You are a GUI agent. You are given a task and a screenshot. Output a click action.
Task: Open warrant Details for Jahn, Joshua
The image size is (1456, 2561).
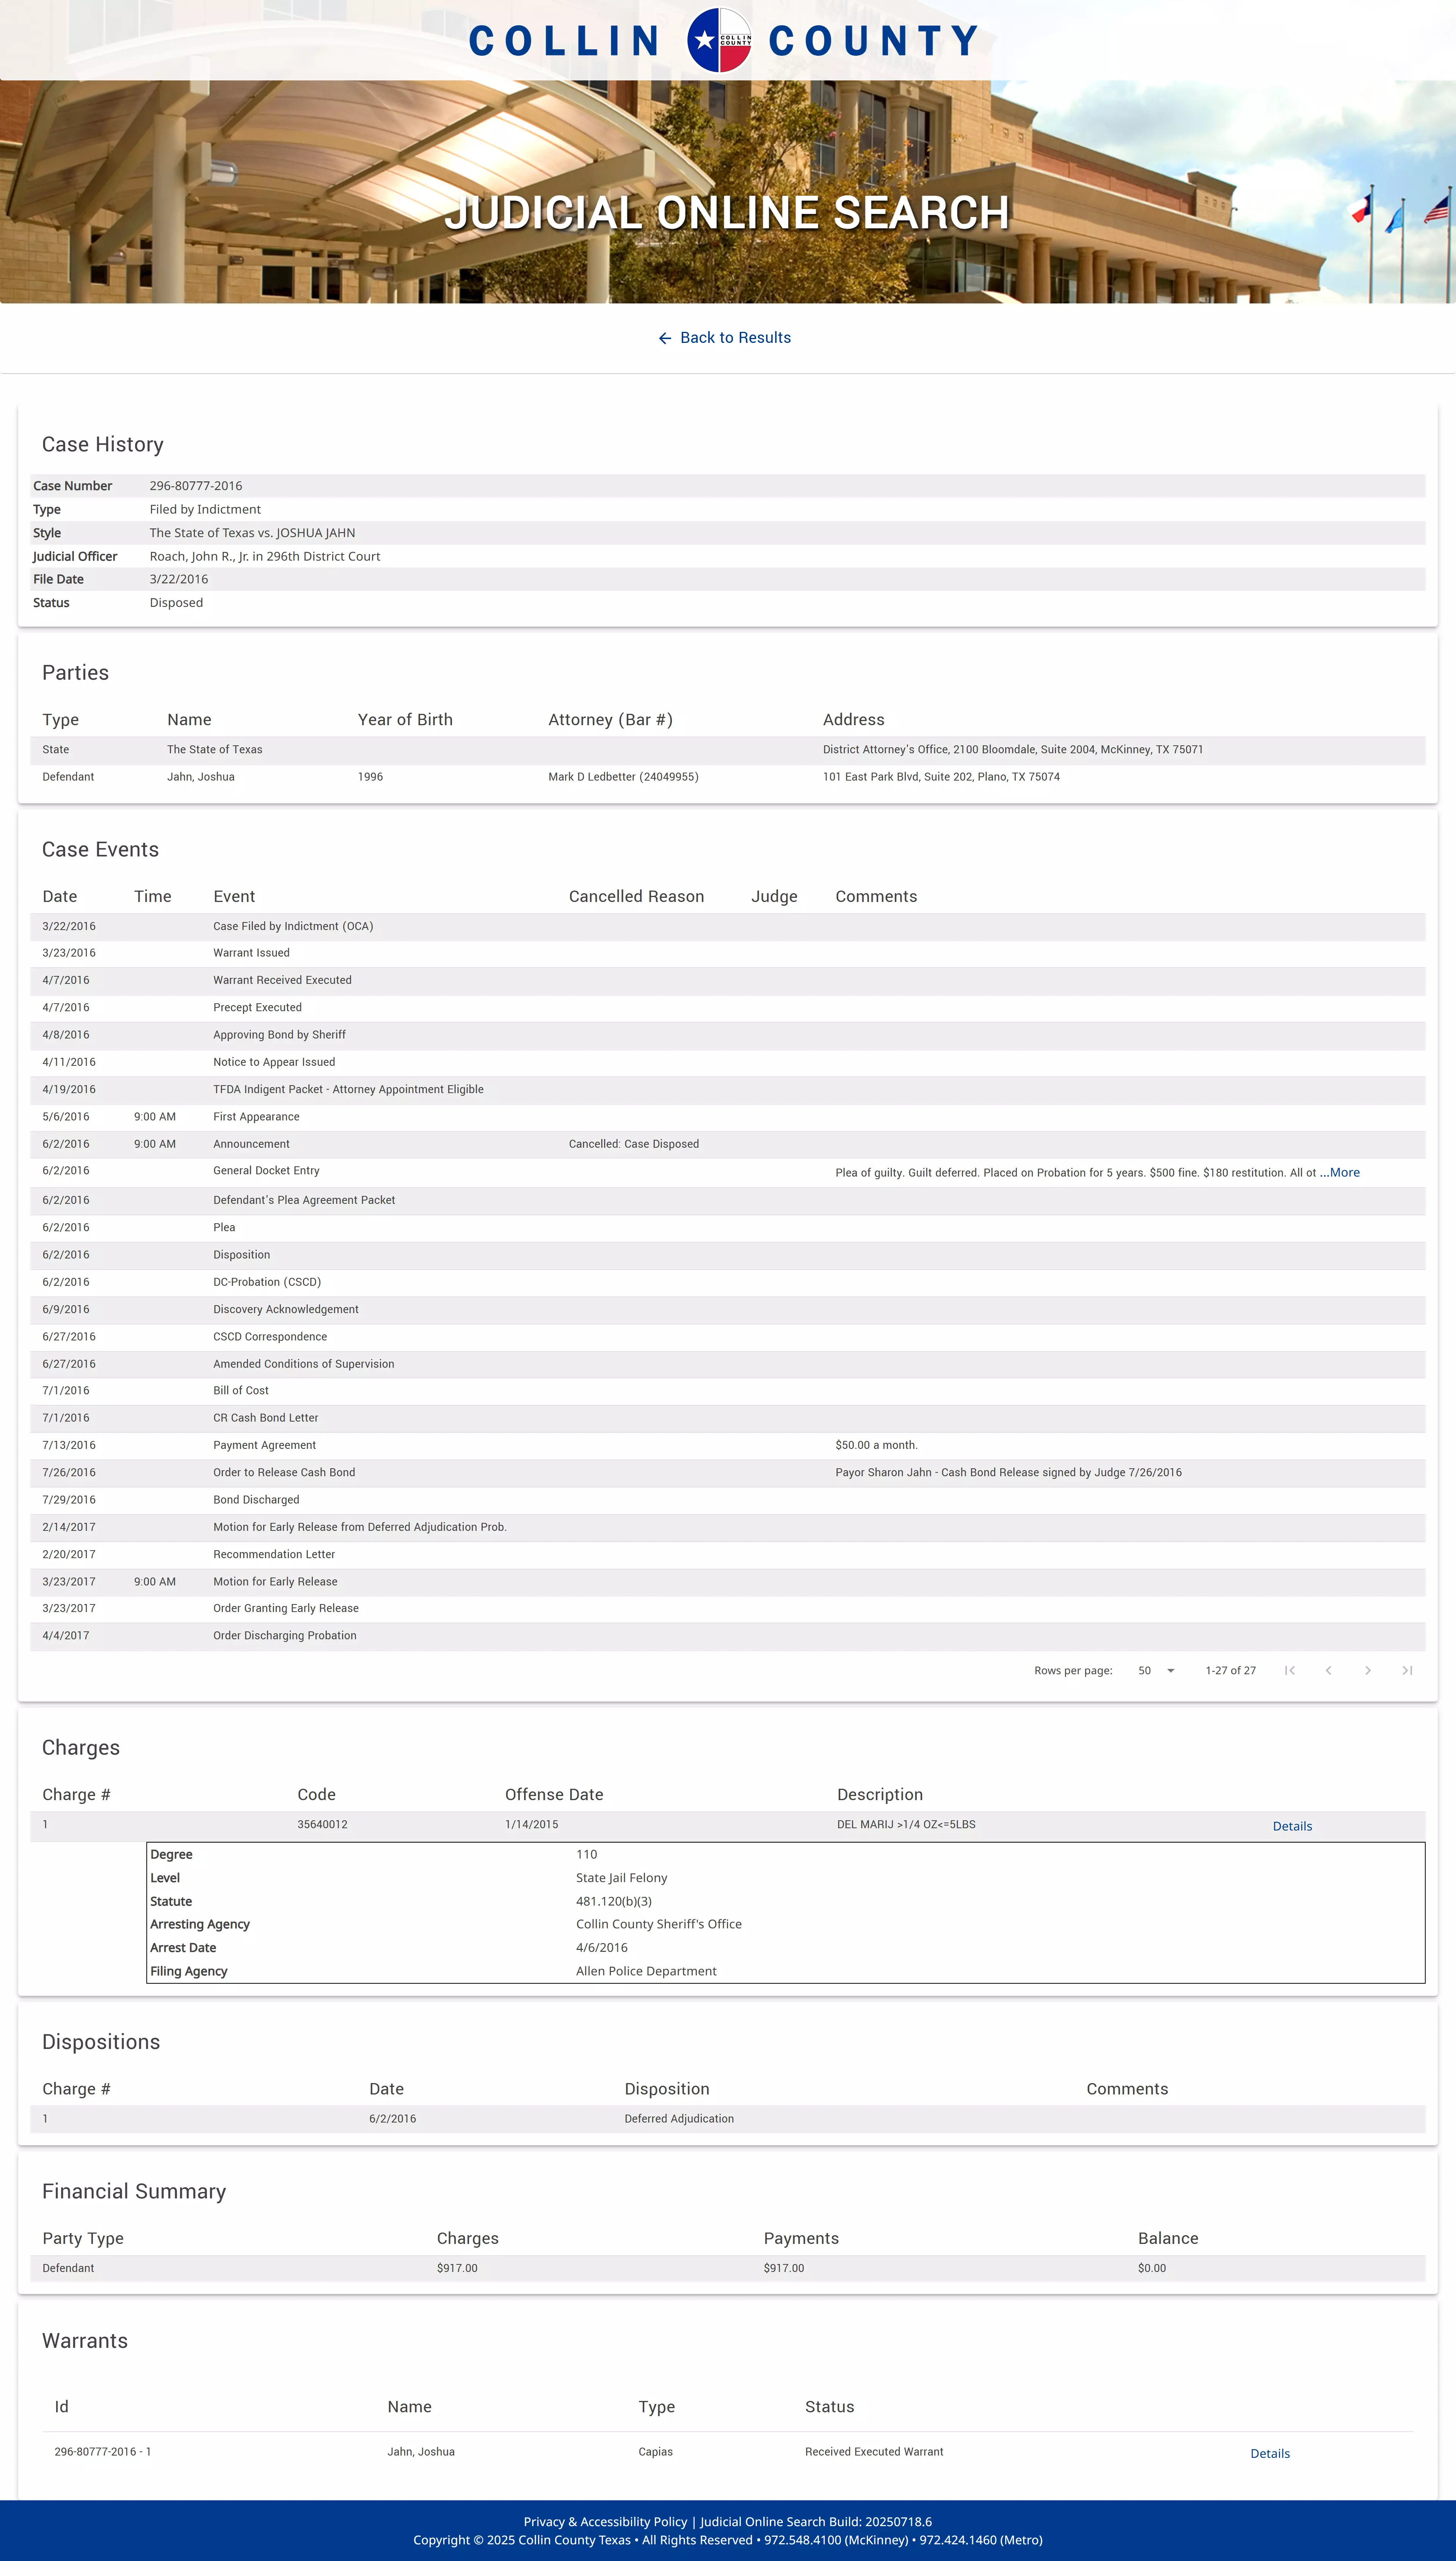click(x=1270, y=2453)
